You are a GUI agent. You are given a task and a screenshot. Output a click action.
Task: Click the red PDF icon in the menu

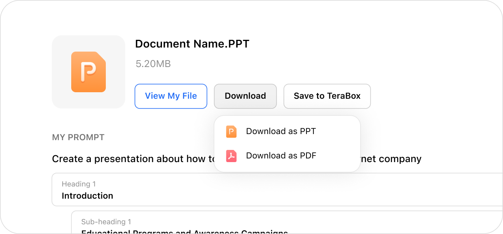point(232,156)
